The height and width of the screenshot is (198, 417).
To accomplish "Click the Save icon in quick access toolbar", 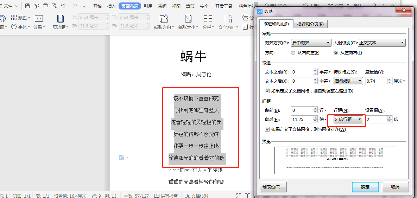I will (x=28, y=6).
